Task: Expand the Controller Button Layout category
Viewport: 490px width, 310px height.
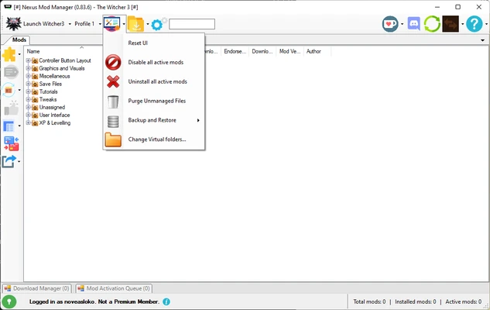Action: point(28,60)
